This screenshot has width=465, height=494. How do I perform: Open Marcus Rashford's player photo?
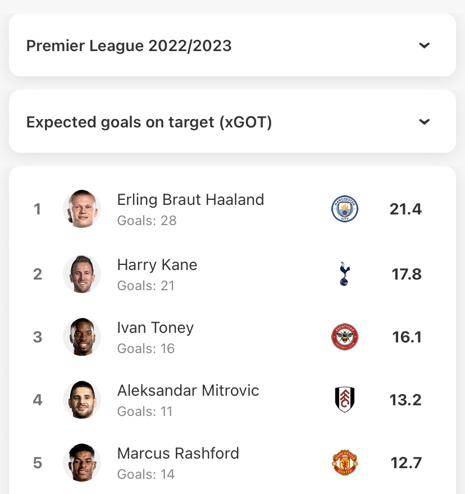[x=82, y=463]
